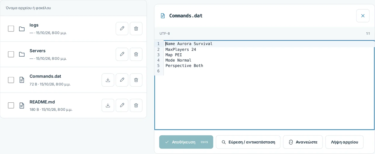Edit the Servers folder name
Viewport: 375px width, 154px height.
pos(122,54)
